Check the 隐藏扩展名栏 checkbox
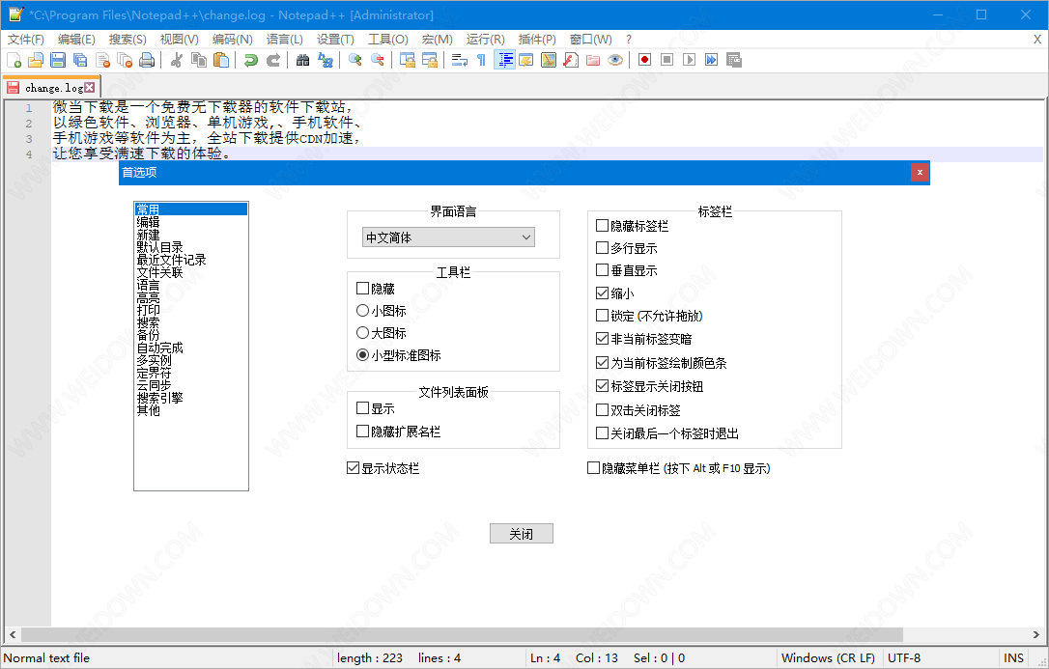 point(363,432)
